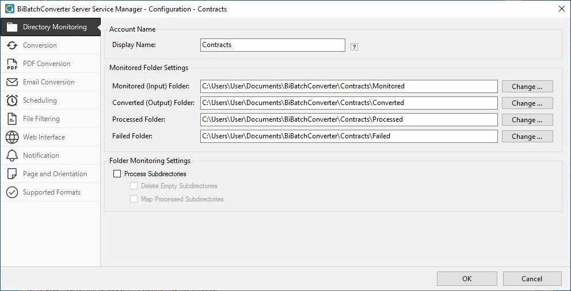Open Web Interface via the globe icon
The image size is (571, 291).
[12, 137]
